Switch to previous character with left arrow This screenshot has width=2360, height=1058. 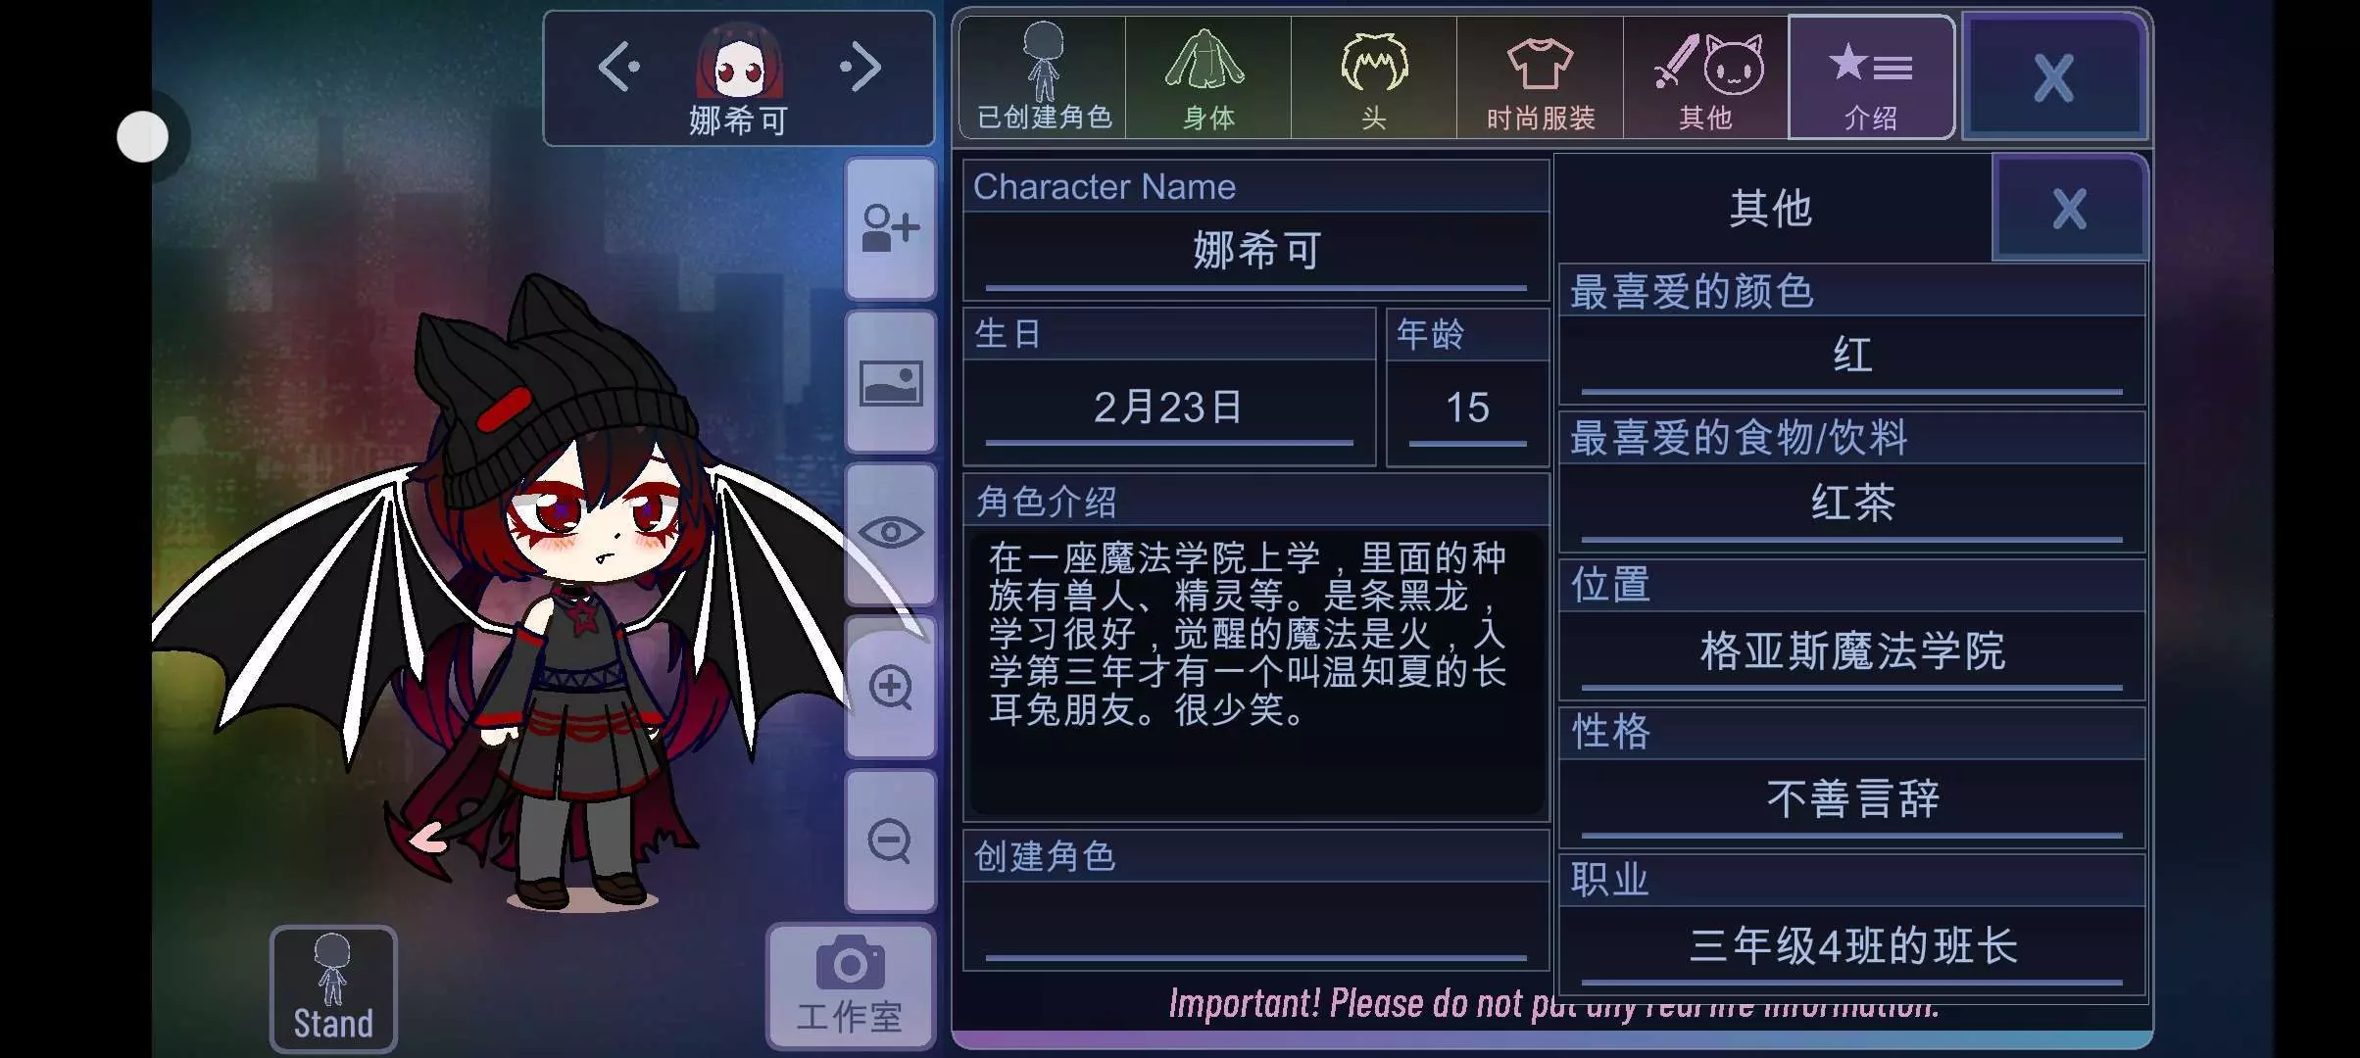pyautogui.click(x=618, y=68)
